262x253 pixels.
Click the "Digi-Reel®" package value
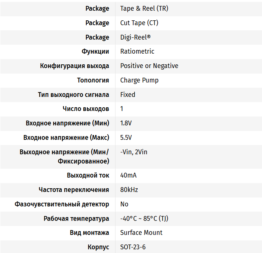135,37
